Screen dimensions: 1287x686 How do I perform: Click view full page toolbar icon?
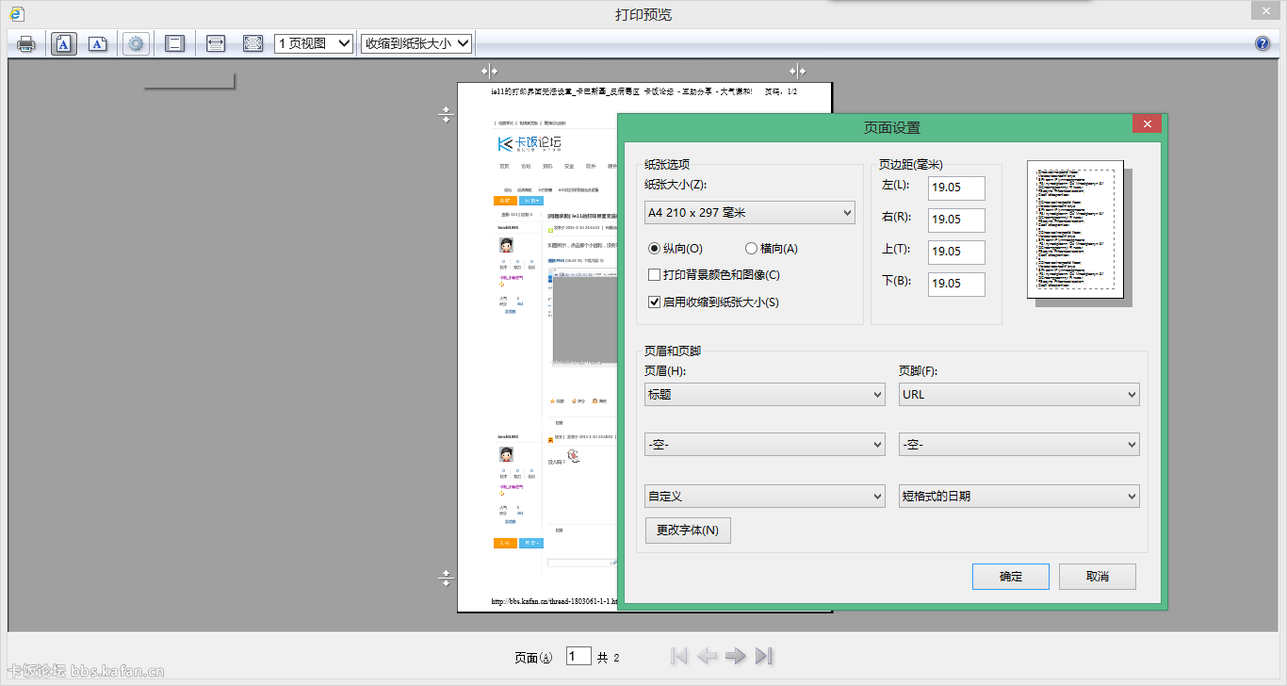click(253, 43)
